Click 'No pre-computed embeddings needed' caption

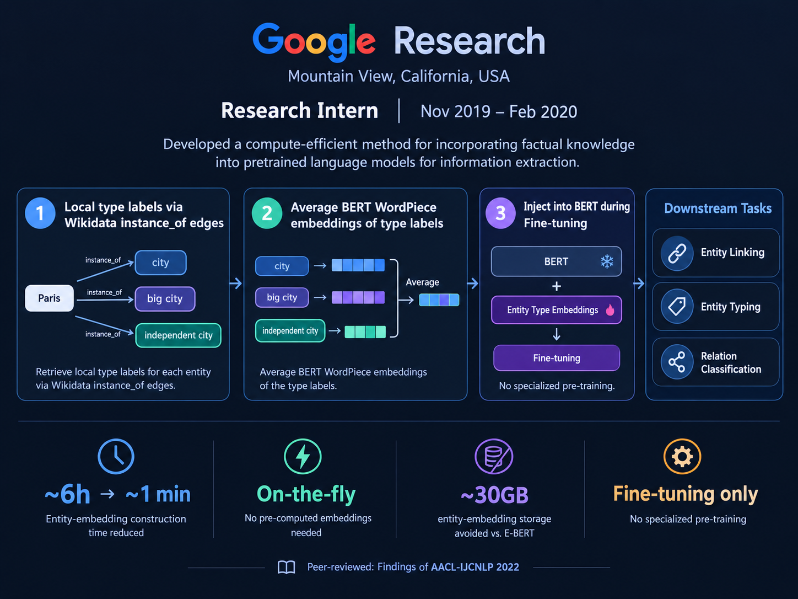pos(308,525)
